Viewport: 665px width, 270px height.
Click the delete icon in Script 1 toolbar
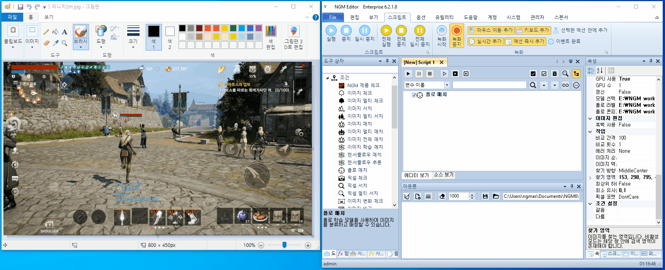(555, 74)
